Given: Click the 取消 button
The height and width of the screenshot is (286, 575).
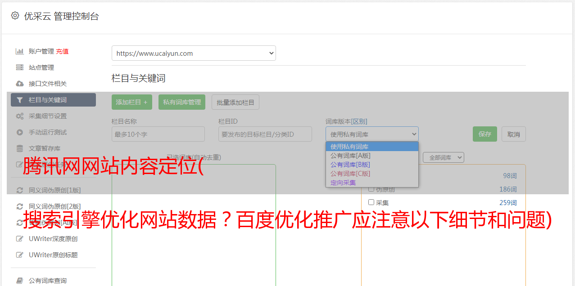Looking at the screenshot, I should [514, 134].
